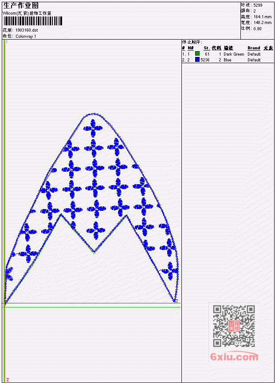The height and width of the screenshot is (383, 275).
Task: Click the 代码 column header
Action: pos(216,48)
